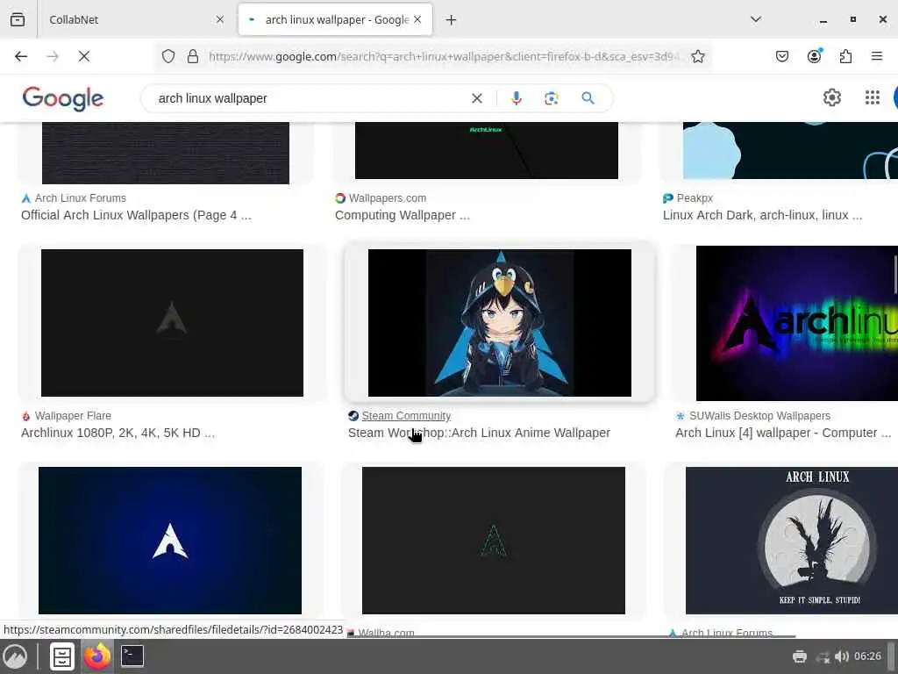Start voice search with microphone icon
Viewport: 898px width, 674px height.
[x=516, y=98]
